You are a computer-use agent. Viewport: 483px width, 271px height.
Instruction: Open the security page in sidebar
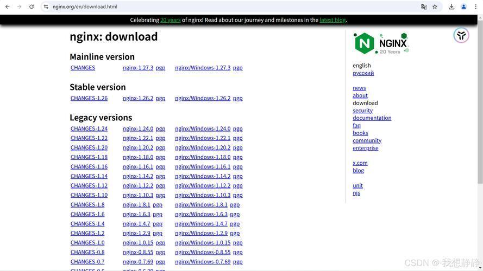(362, 111)
